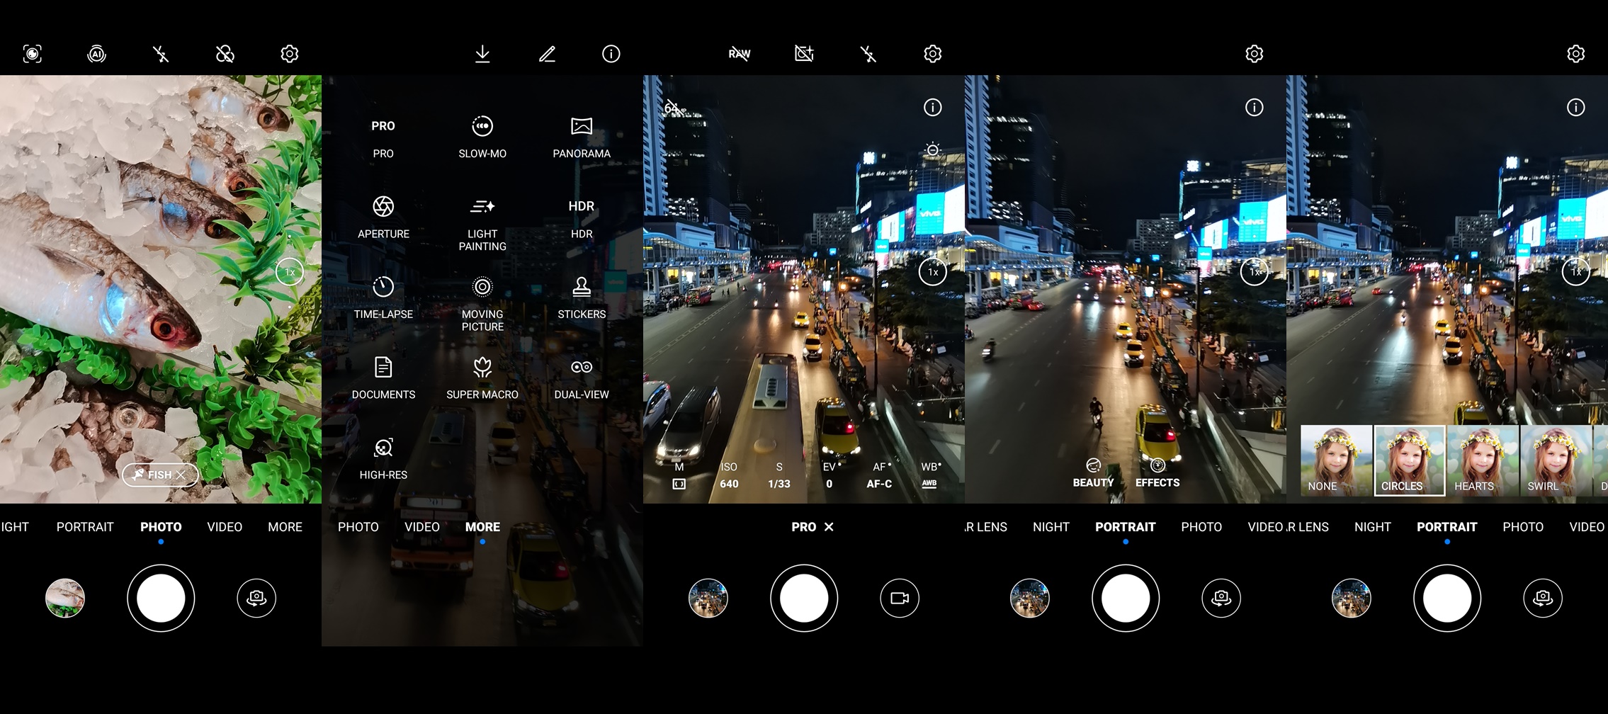
Task: Open the fish gallery thumbnail
Action: pyautogui.click(x=65, y=598)
